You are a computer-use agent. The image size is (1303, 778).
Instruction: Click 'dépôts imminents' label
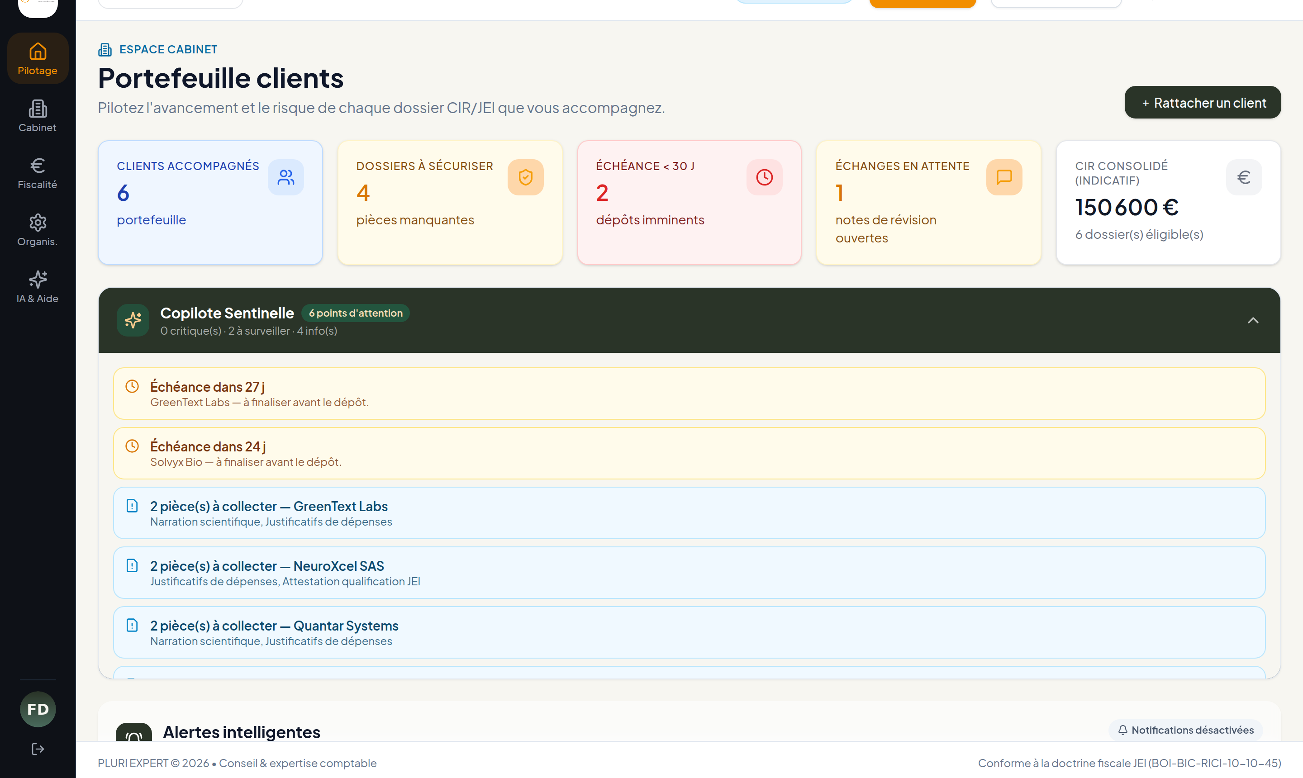[650, 220]
